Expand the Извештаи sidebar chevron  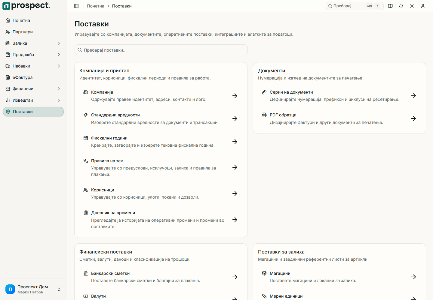(59, 100)
